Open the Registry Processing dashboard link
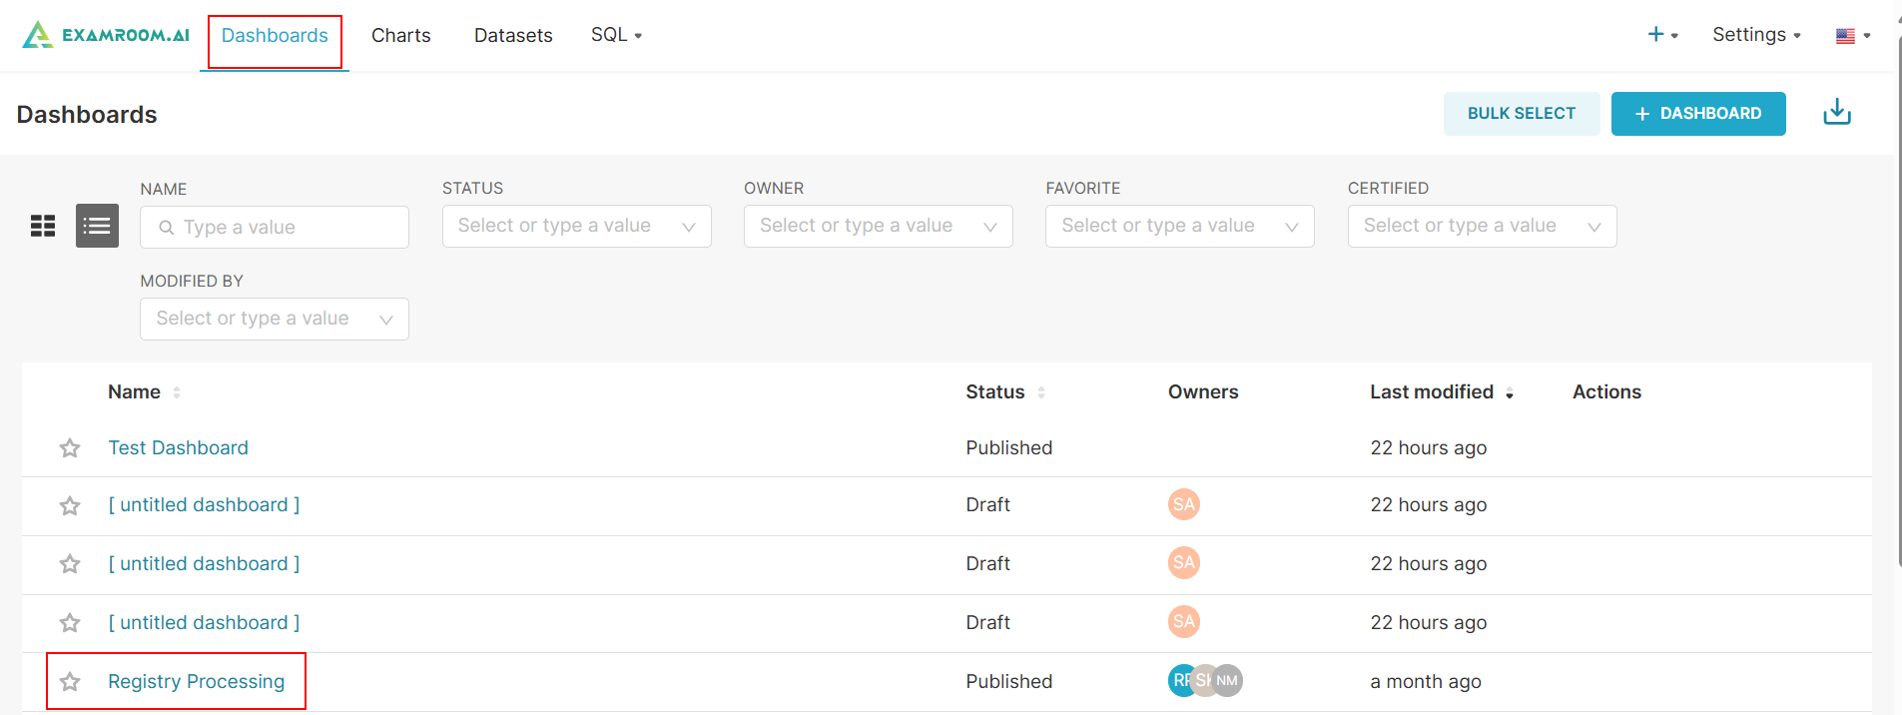This screenshot has height=715, width=1902. (196, 681)
